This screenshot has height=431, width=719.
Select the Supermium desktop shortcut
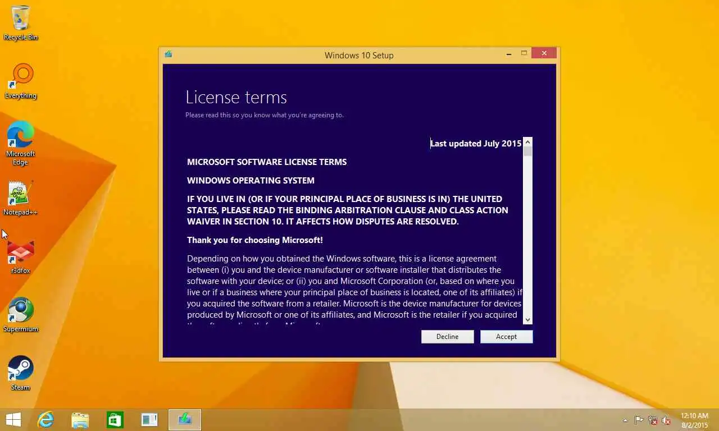21,315
